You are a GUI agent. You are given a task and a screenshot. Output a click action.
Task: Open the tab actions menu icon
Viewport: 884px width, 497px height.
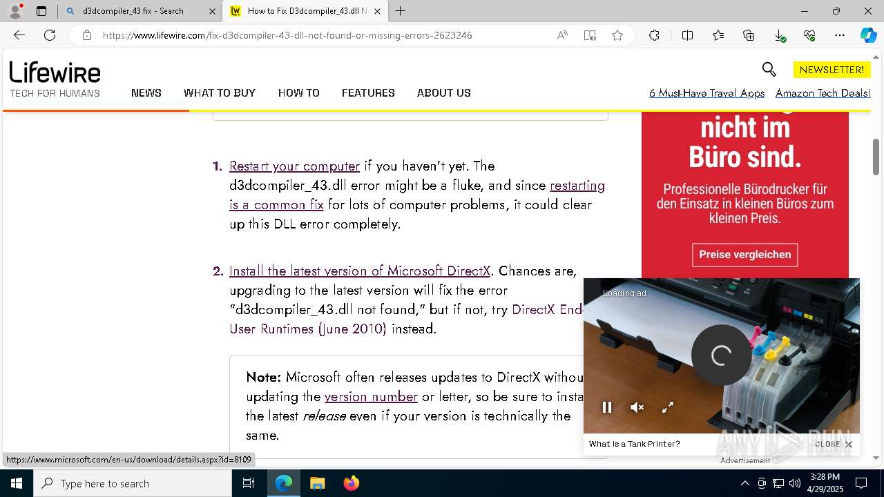click(x=41, y=11)
